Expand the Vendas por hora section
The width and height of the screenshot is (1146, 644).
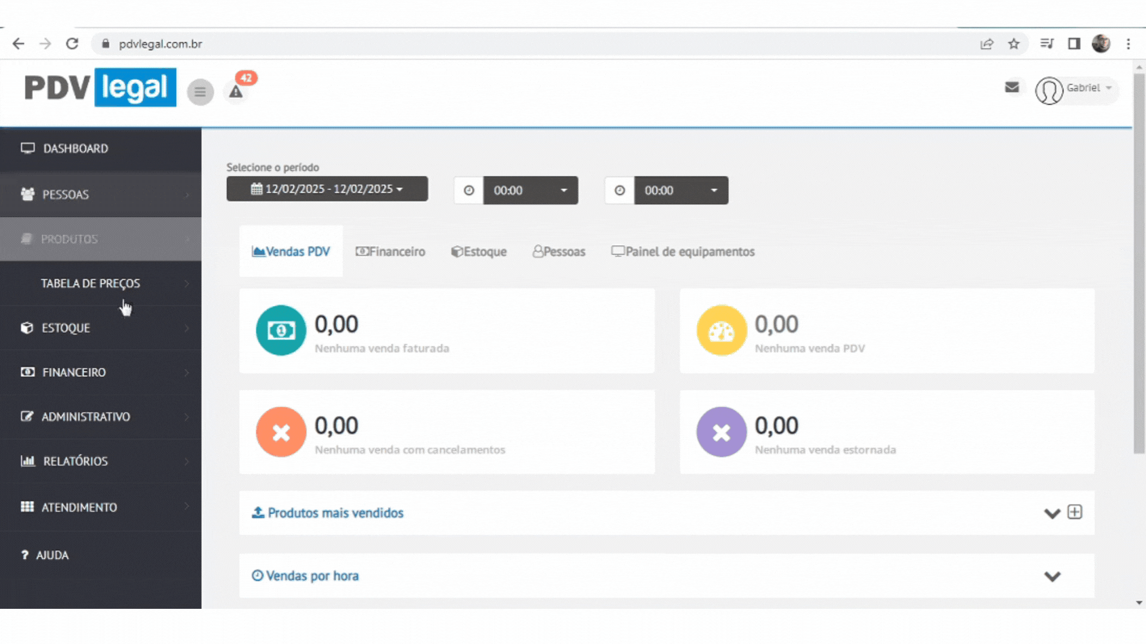pos(1052,577)
